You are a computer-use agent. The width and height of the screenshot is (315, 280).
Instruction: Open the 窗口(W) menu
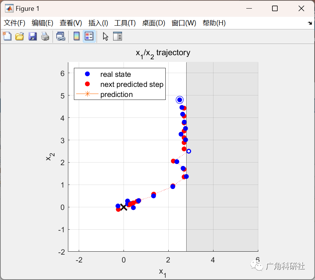tap(184, 23)
